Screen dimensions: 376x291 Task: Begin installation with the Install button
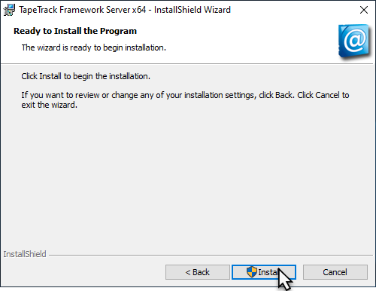(264, 272)
